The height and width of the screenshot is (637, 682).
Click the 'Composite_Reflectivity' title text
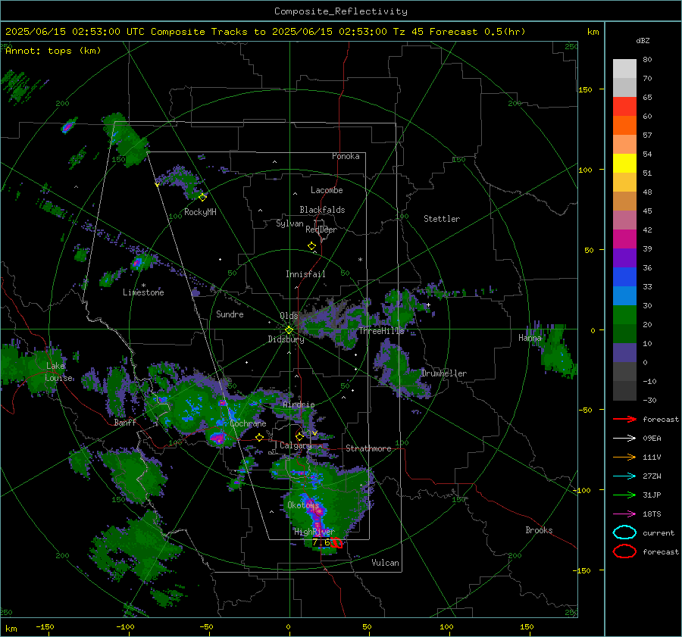point(340,11)
